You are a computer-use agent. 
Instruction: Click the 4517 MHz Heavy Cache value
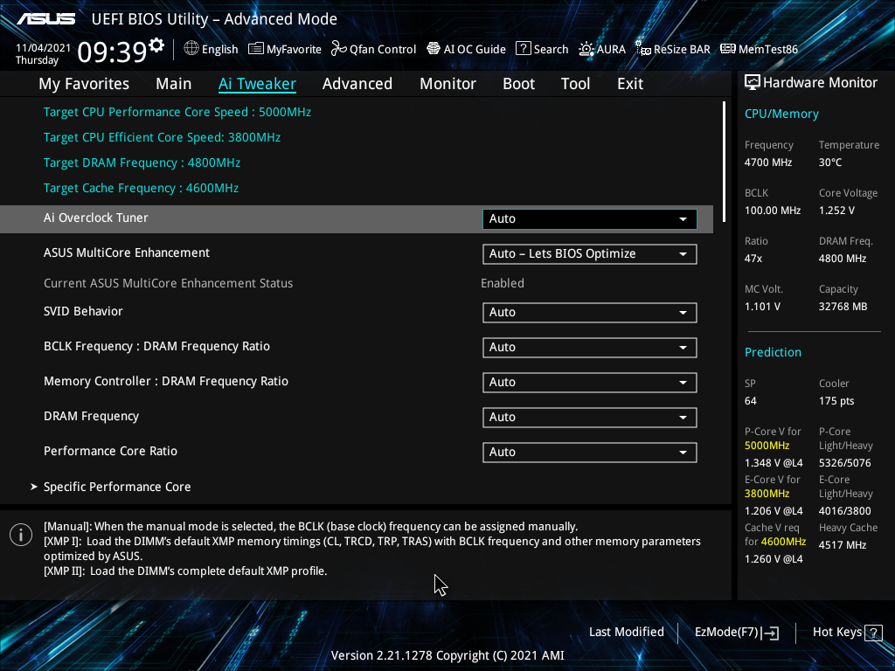point(843,545)
